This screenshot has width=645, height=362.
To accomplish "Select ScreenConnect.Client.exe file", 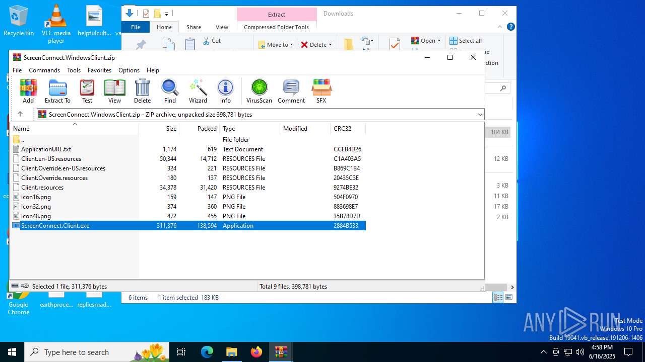I will click(188, 226).
